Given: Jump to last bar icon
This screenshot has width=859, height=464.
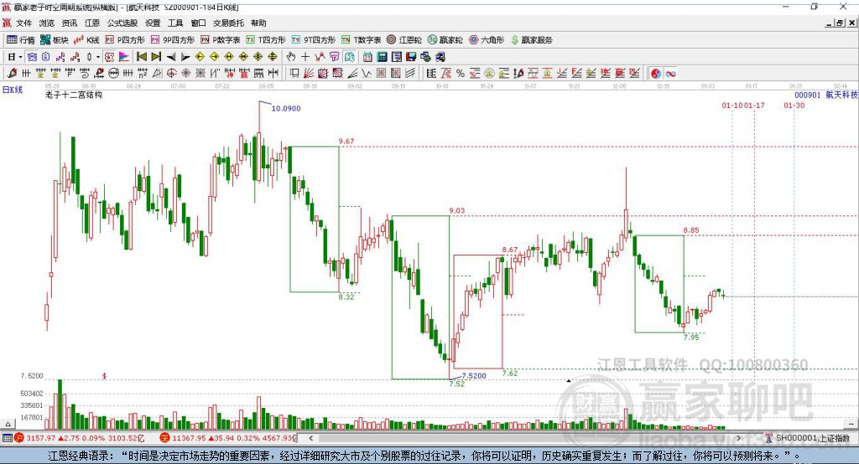Looking at the screenshot, I should pyautogui.click(x=156, y=57).
